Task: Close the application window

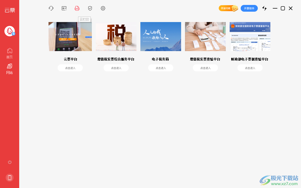Action: pyautogui.click(x=291, y=8)
